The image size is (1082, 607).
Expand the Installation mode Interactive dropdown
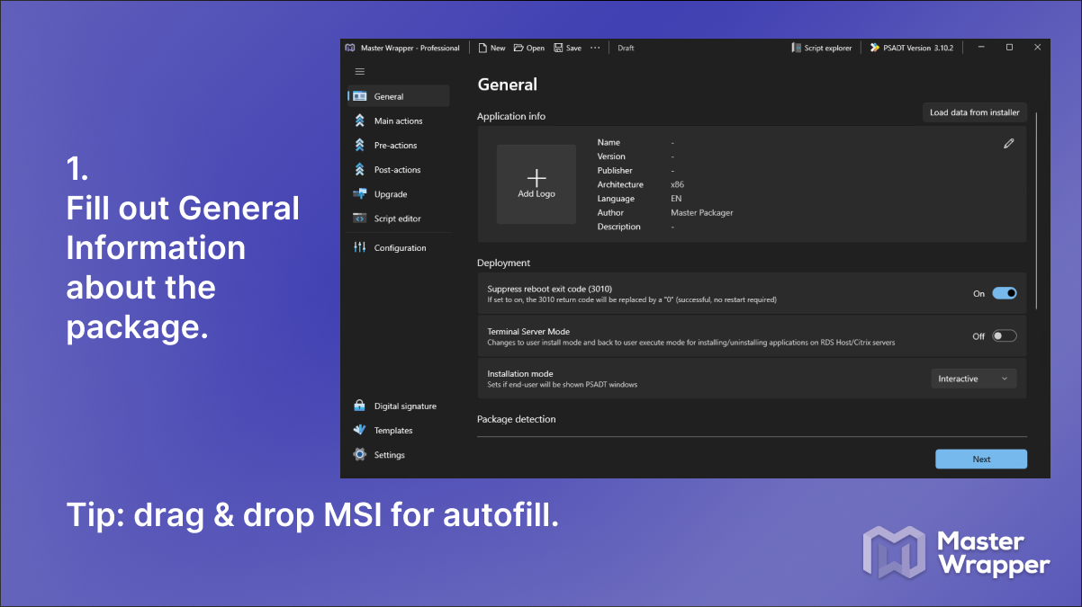click(x=973, y=379)
